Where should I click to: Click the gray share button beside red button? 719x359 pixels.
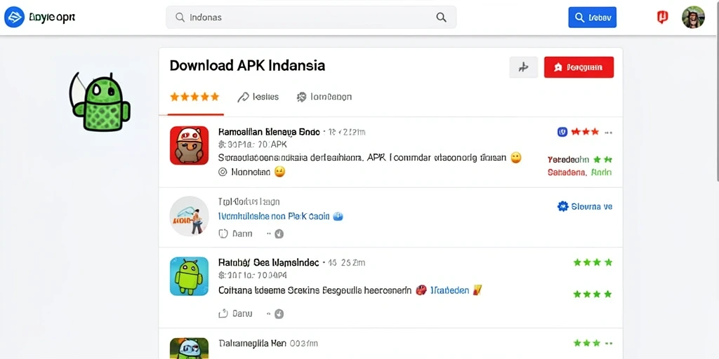tap(523, 67)
